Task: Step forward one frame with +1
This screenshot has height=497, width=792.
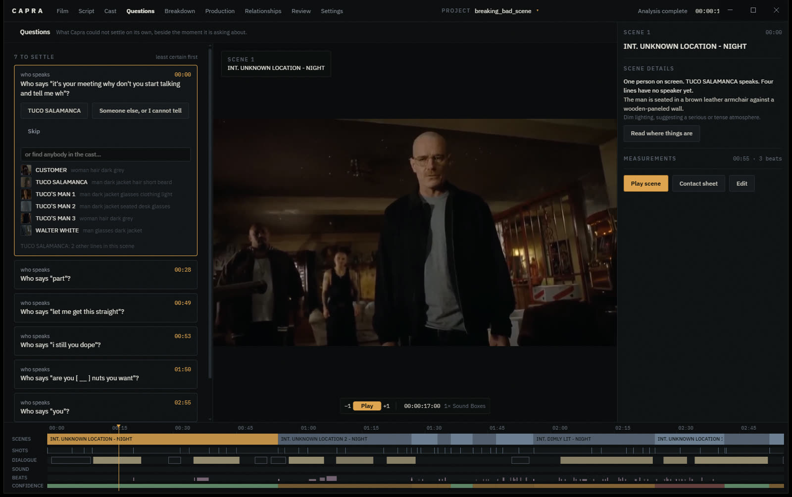Action: pyautogui.click(x=387, y=406)
